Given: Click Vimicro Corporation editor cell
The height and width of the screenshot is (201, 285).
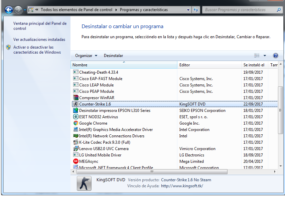Looking at the screenshot, I should pos(197,149).
